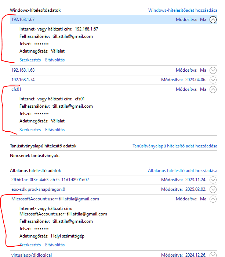Click Tanúsítványalapú hitelesítő adat hozzáadása link
The width and height of the screenshot is (225, 257).
(x=175, y=146)
